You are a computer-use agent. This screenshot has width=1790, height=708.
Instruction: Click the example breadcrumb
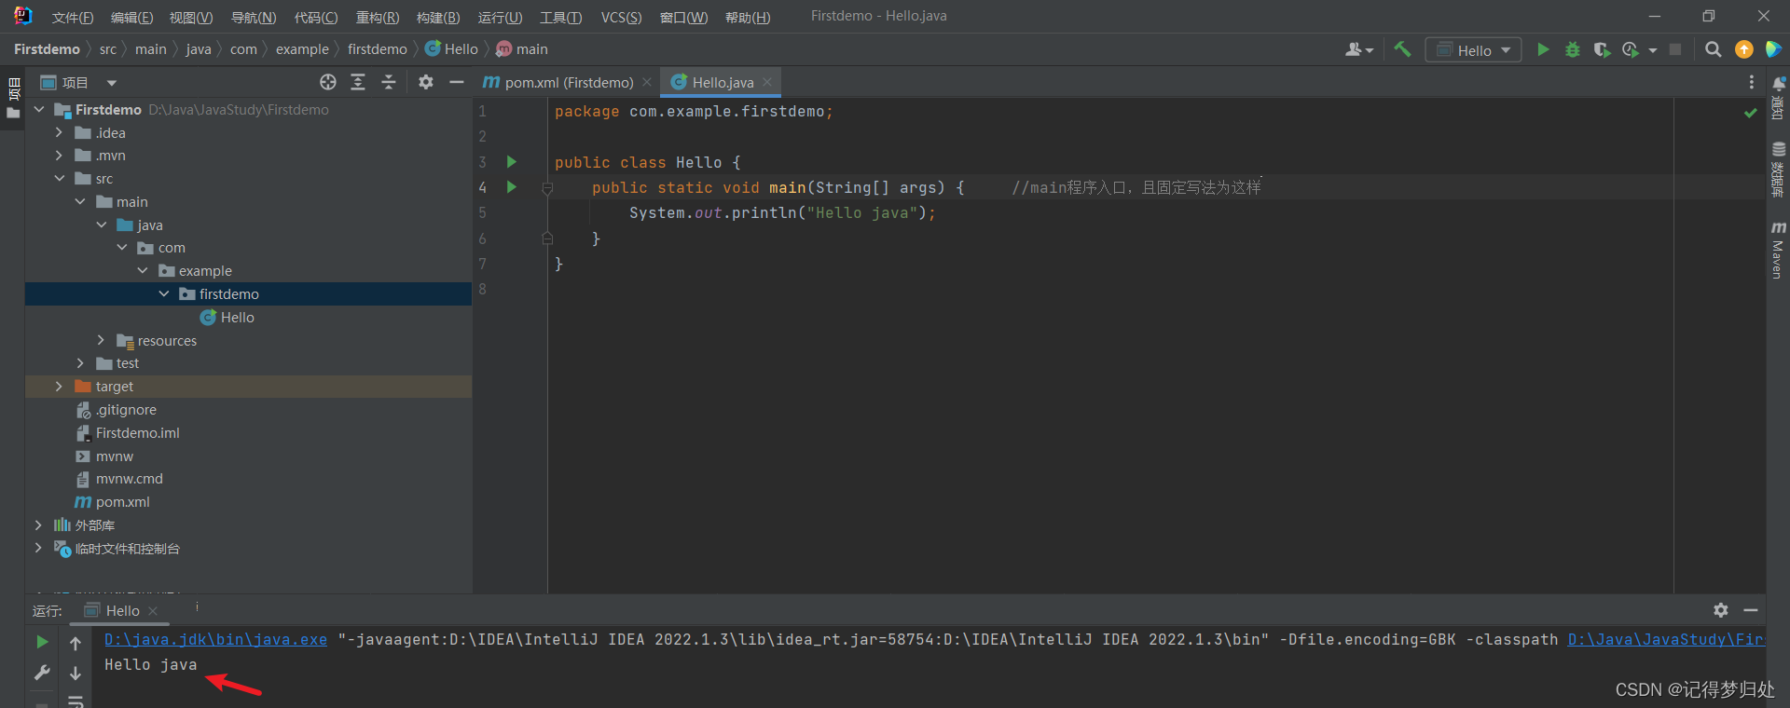tap(302, 49)
